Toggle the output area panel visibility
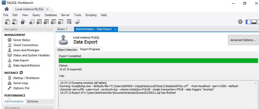This screenshot has width=259, height=109. coord(254,22)
